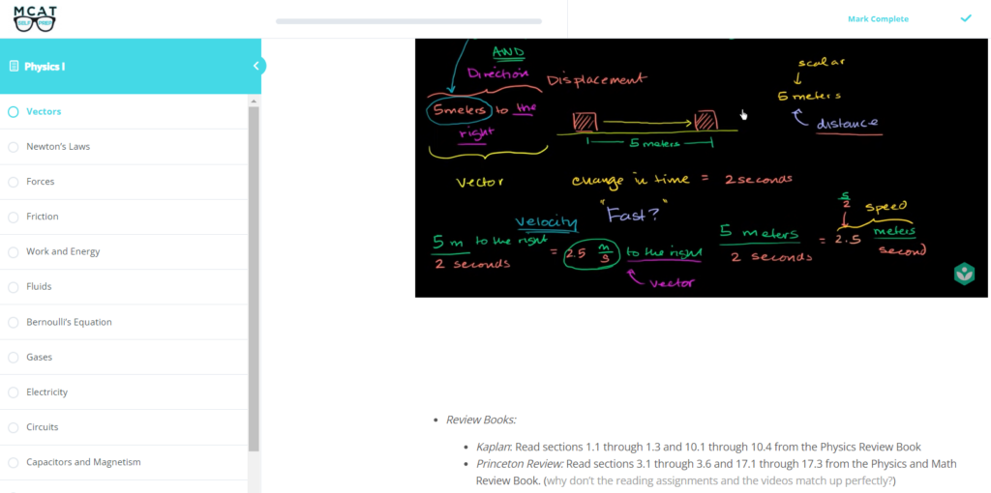Click the sidebar lesson list scrollbar thumb
991x493 pixels.
(x=255, y=278)
